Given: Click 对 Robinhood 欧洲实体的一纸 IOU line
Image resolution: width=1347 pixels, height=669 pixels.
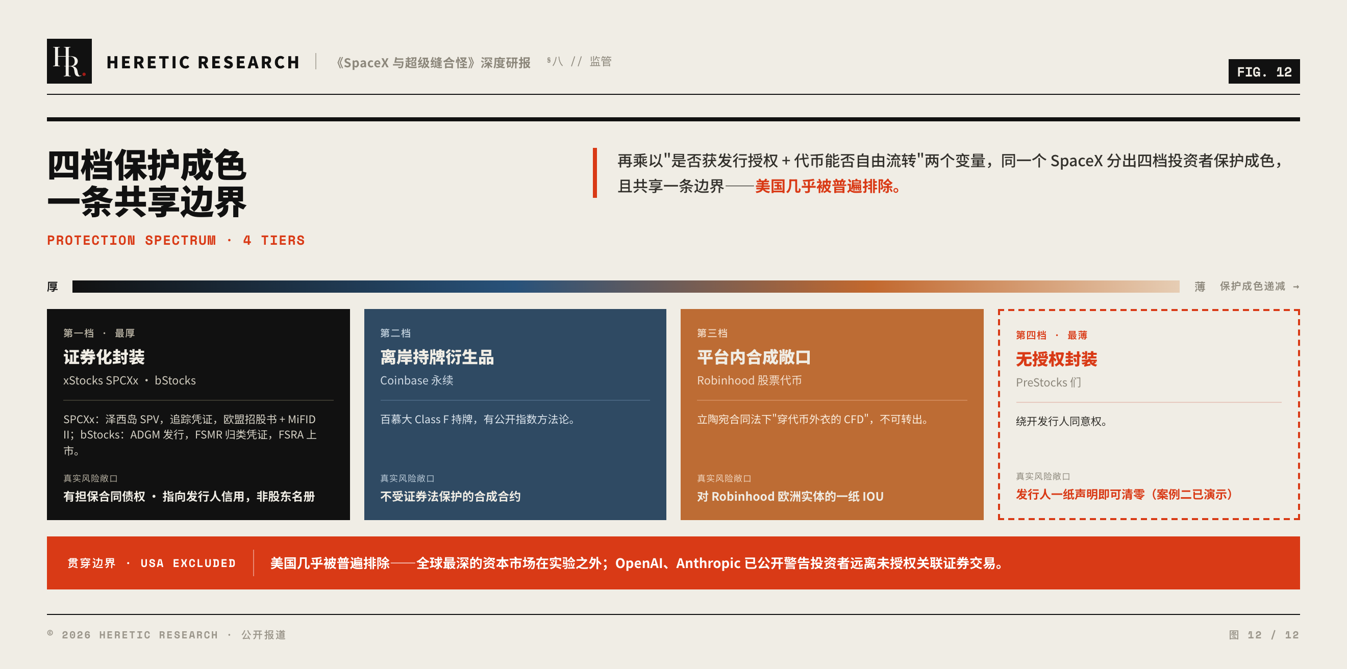Looking at the screenshot, I should tap(790, 497).
